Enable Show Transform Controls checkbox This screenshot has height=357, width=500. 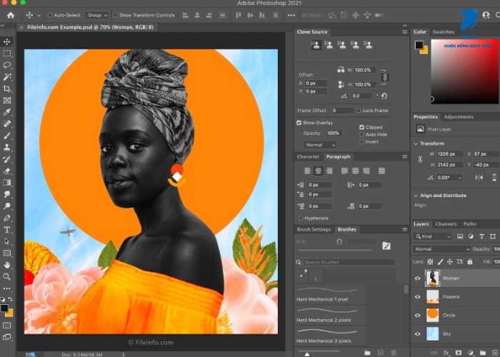click(x=116, y=15)
